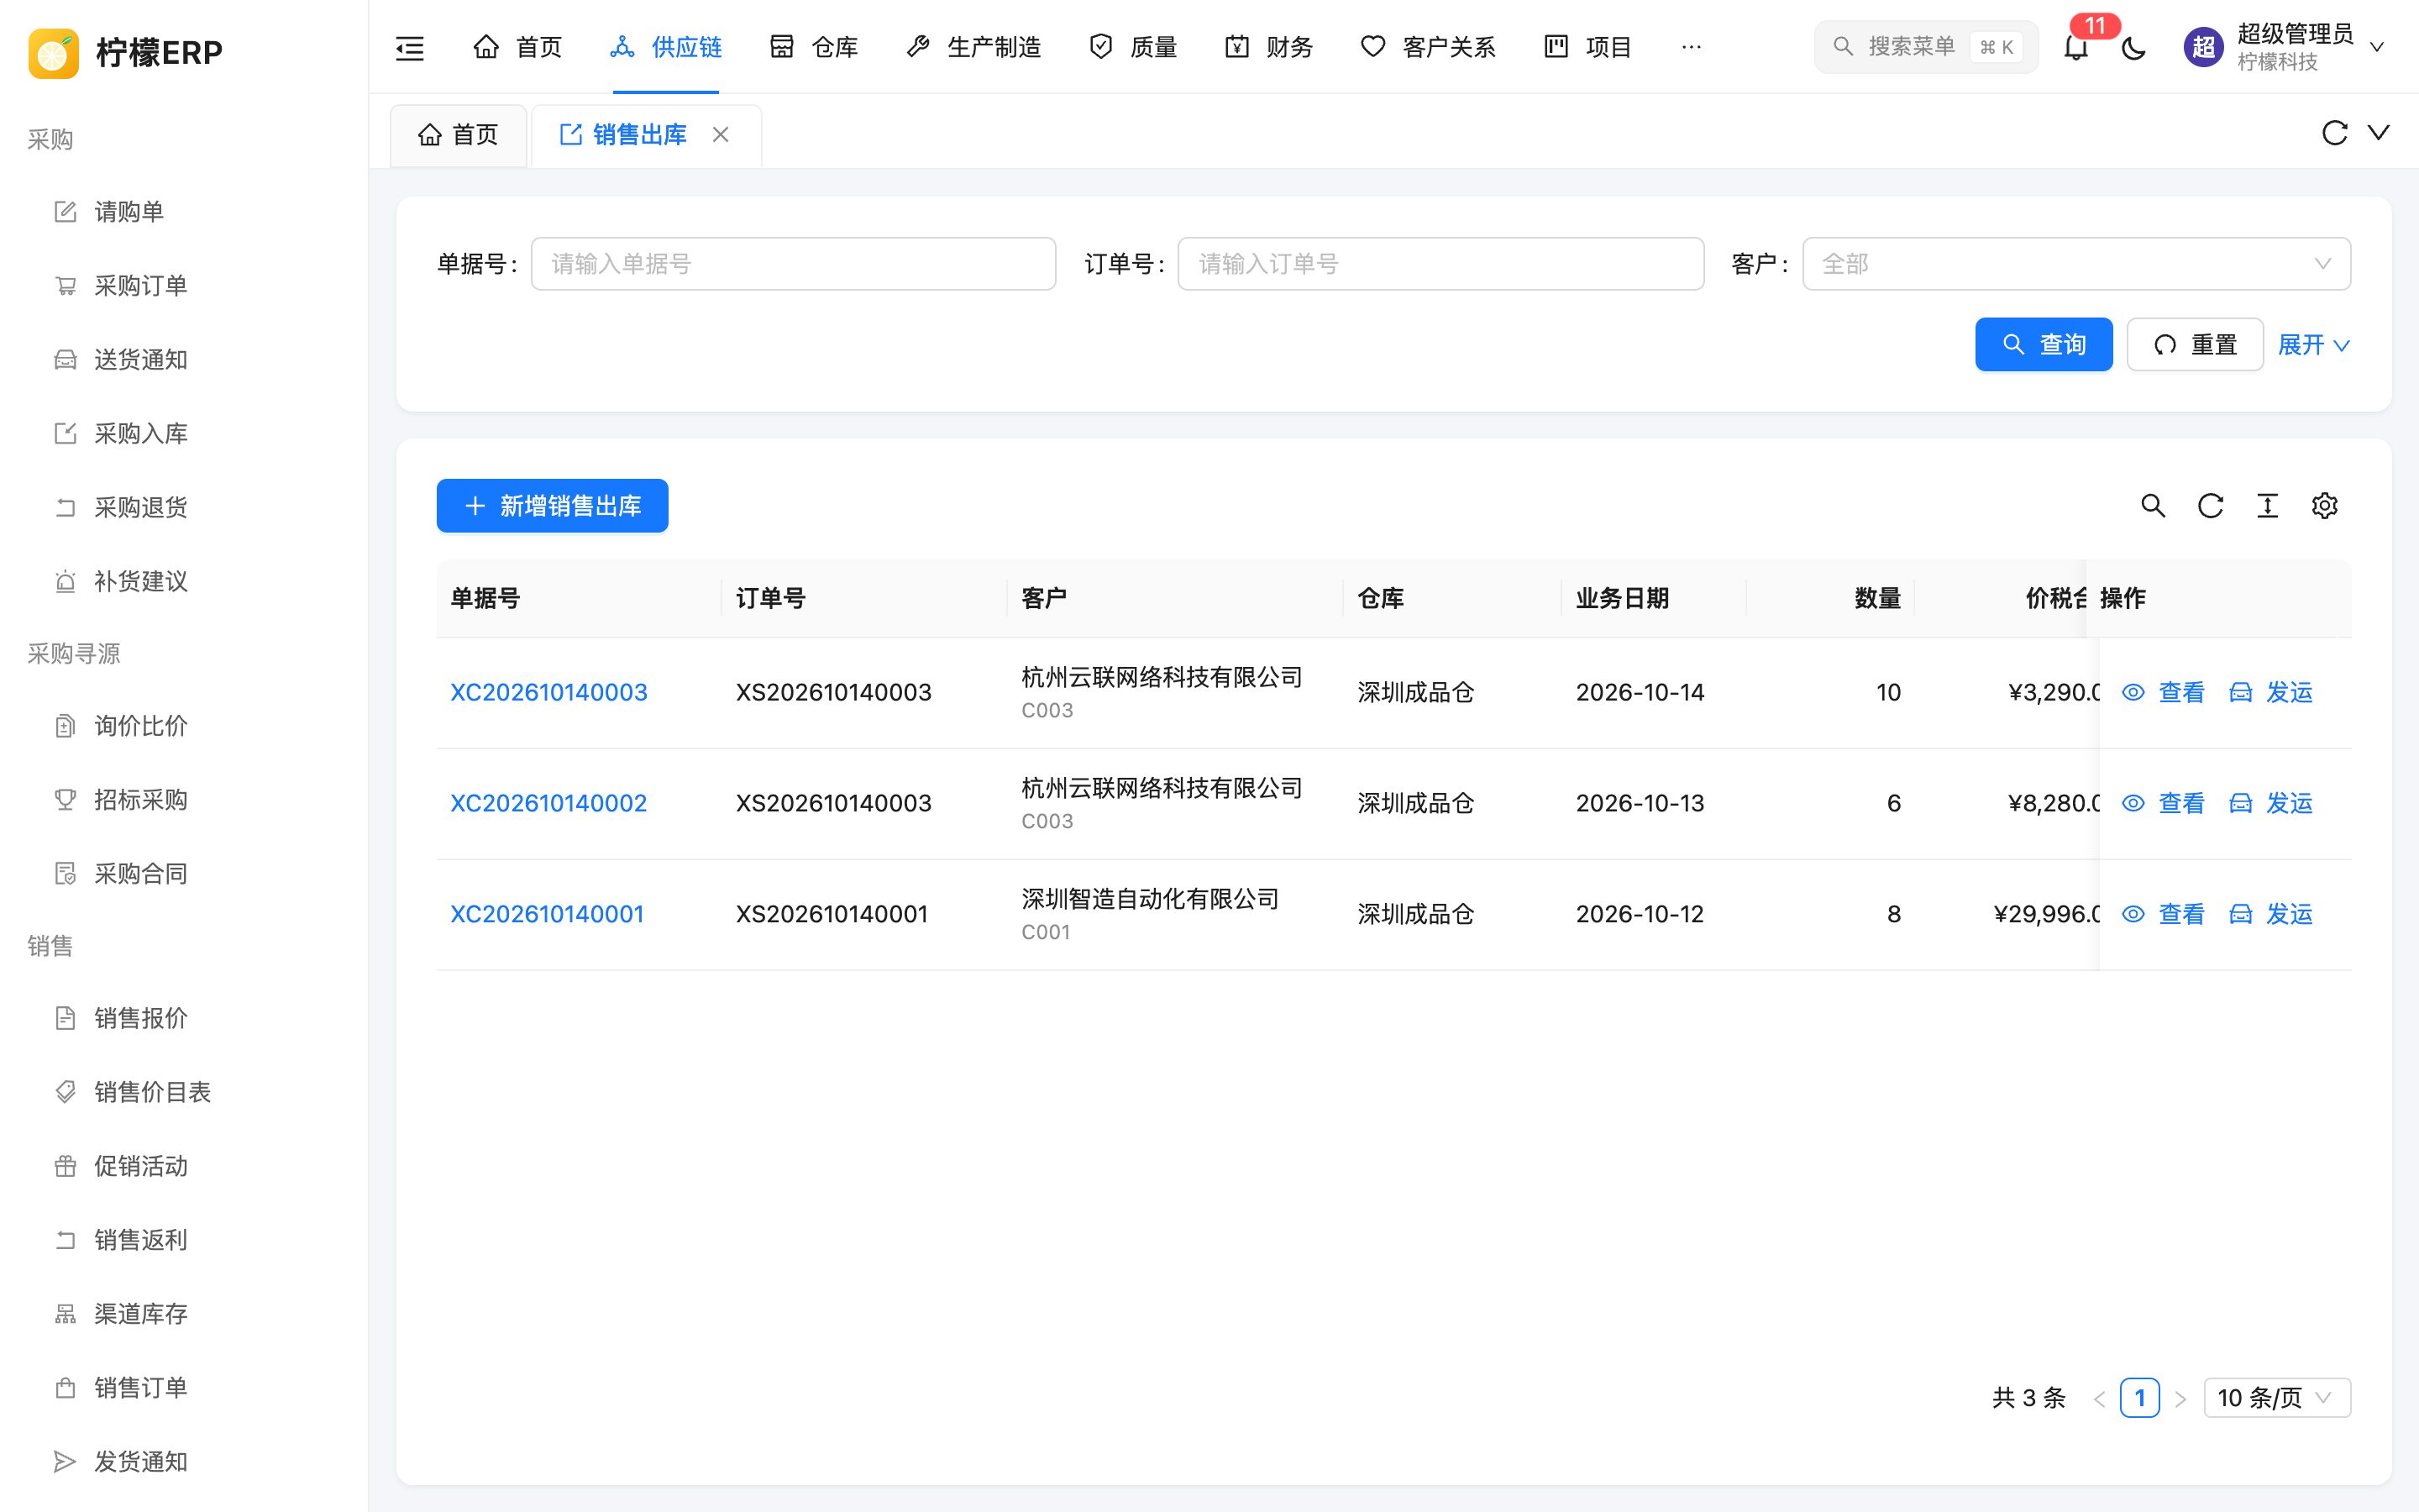The height and width of the screenshot is (1512, 2419).
Task: Close the 销售出库 tab
Action: [721, 134]
